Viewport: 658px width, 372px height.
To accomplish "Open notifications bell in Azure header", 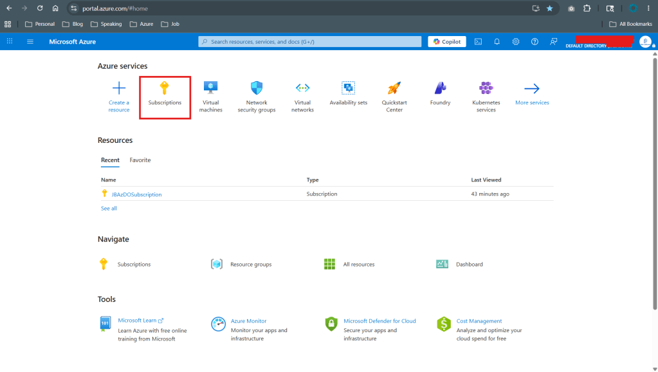I will pyautogui.click(x=497, y=42).
